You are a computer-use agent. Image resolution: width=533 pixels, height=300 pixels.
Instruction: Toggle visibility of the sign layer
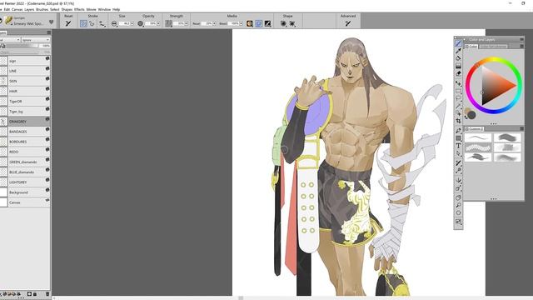point(47,58)
